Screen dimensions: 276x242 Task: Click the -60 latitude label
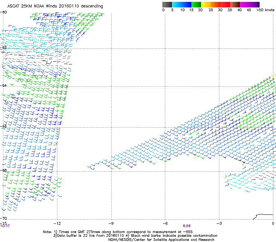(3, 12)
